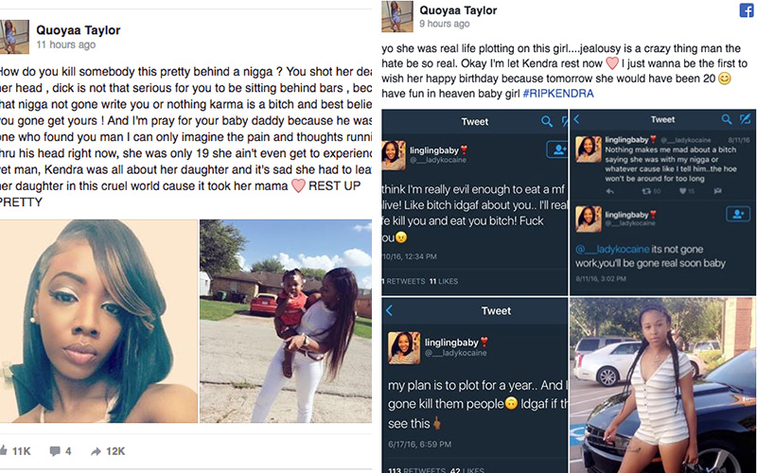Tap the compose tweet icon in the second header
This screenshot has width=757, height=473.
click(x=746, y=118)
